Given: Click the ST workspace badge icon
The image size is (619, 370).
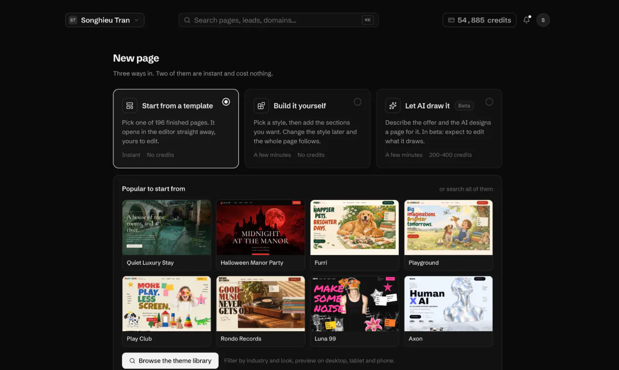Looking at the screenshot, I should point(73,20).
